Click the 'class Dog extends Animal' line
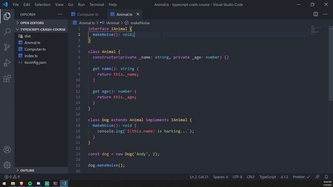 pos(140,120)
